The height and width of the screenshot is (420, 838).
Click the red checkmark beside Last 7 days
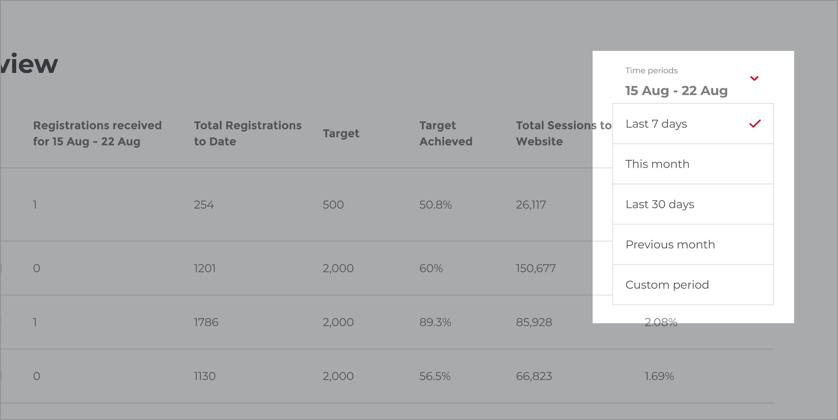click(755, 124)
